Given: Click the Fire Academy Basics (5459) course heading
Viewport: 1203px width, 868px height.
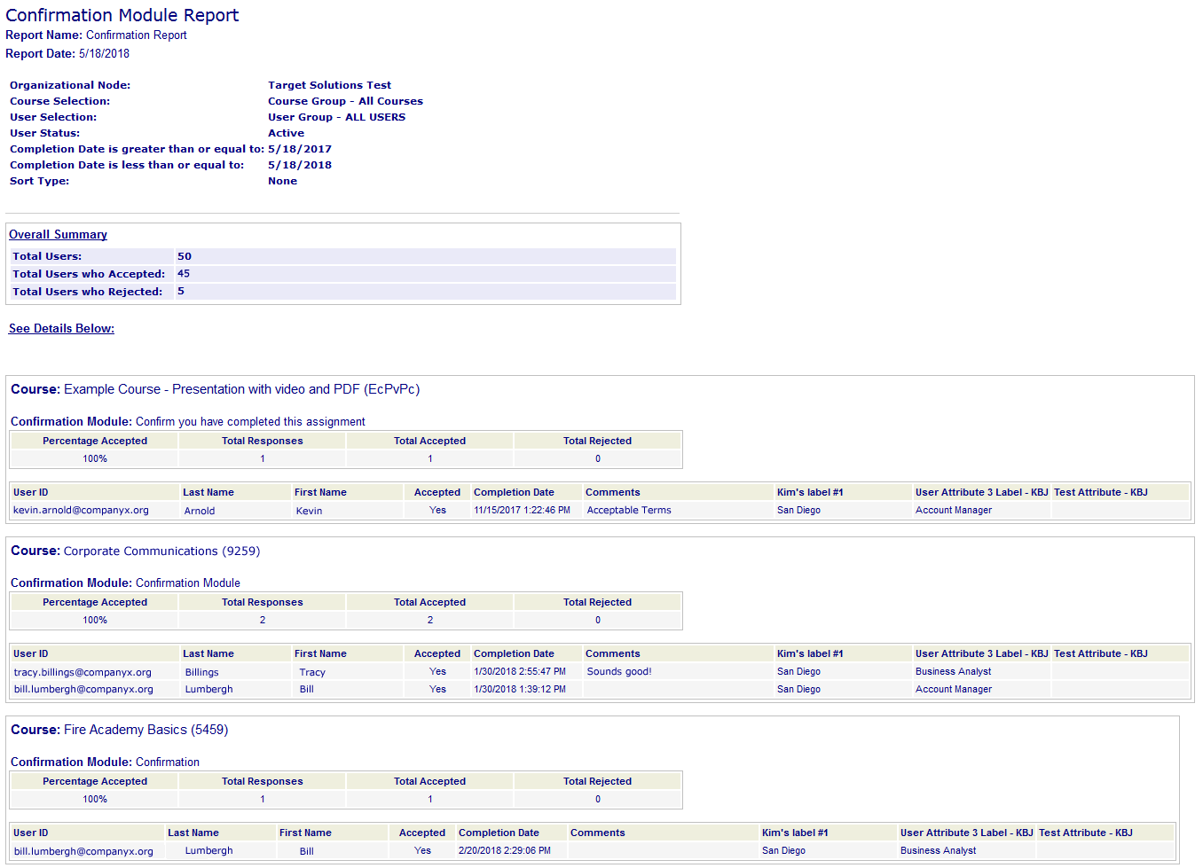Looking at the screenshot, I should pos(145,731).
